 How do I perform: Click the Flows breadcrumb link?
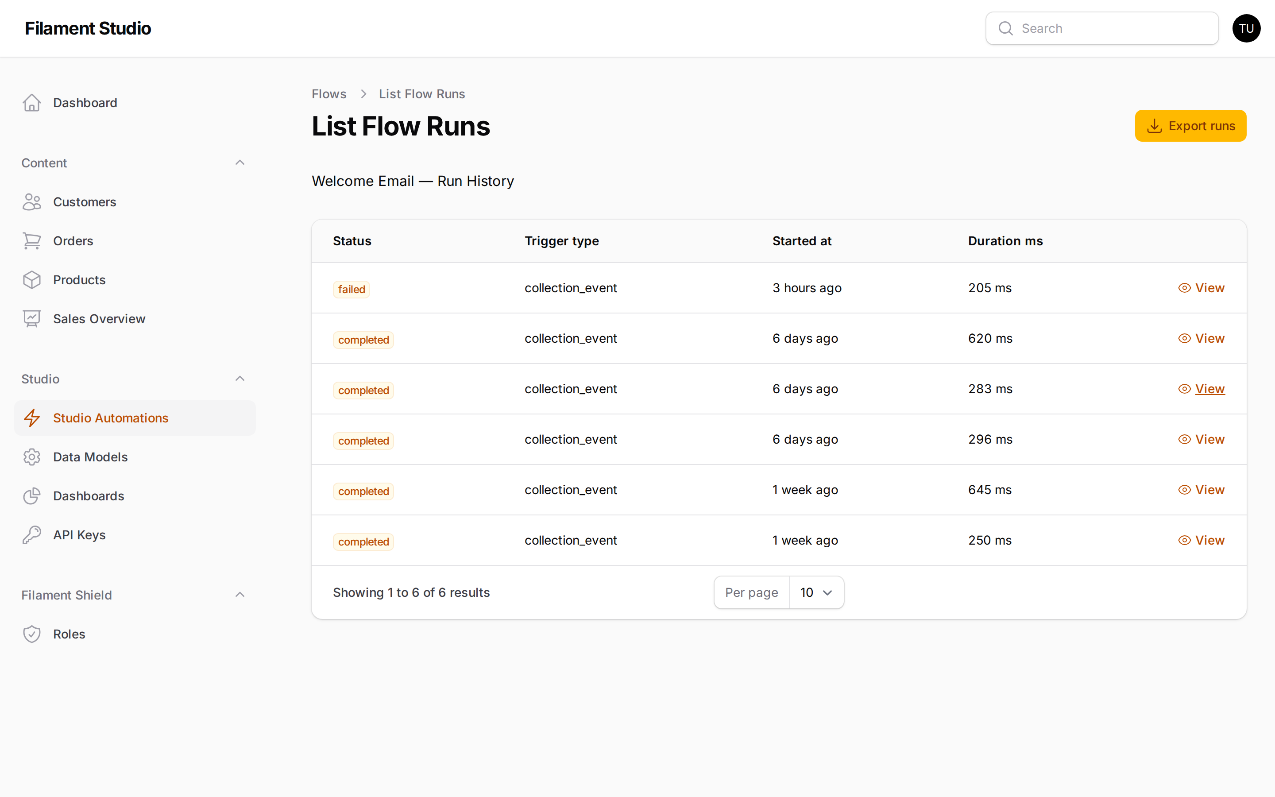pyautogui.click(x=329, y=94)
